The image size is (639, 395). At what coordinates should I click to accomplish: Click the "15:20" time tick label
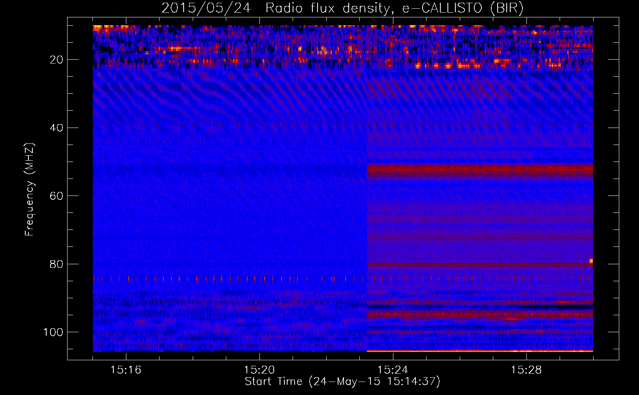[x=259, y=370]
